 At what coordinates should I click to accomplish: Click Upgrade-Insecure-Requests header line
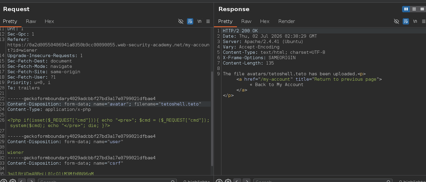pyautogui.click(x=45, y=56)
